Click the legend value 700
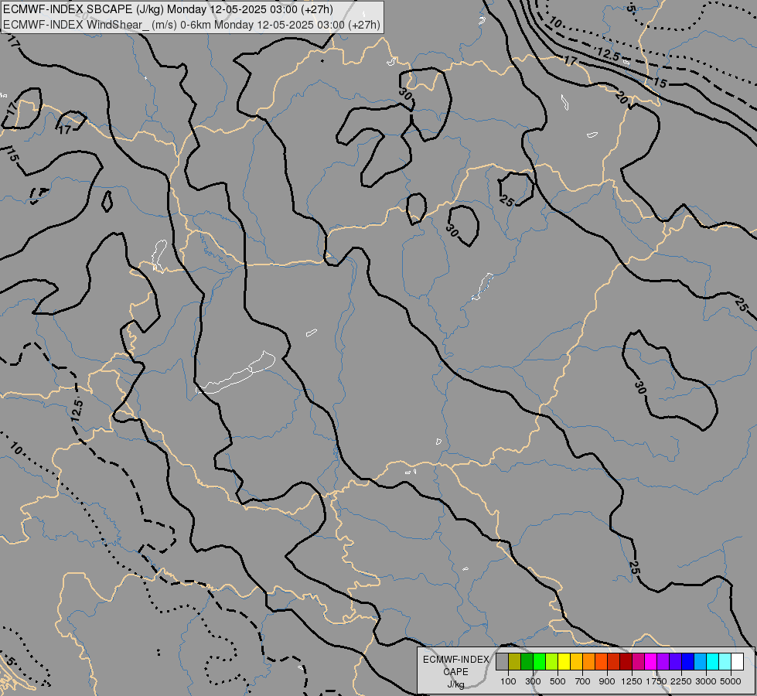This screenshot has width=757, height=696. (583, 681)
